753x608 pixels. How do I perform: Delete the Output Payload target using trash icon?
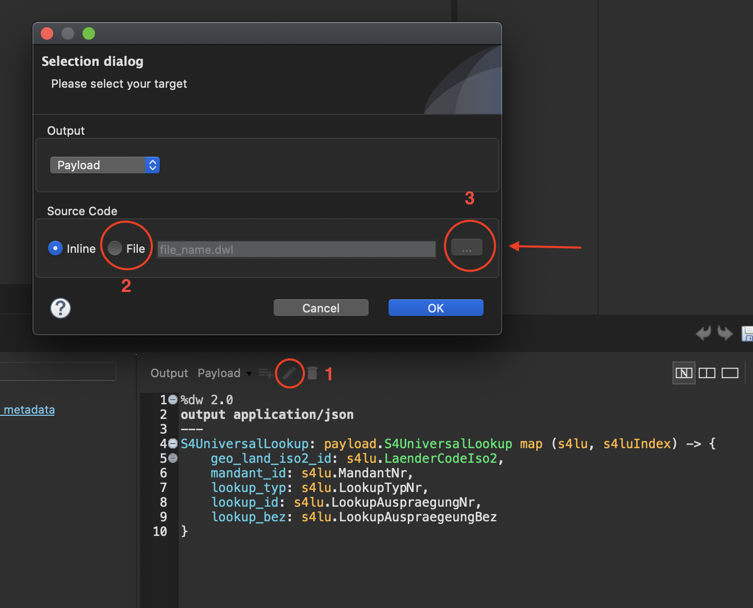312,373
